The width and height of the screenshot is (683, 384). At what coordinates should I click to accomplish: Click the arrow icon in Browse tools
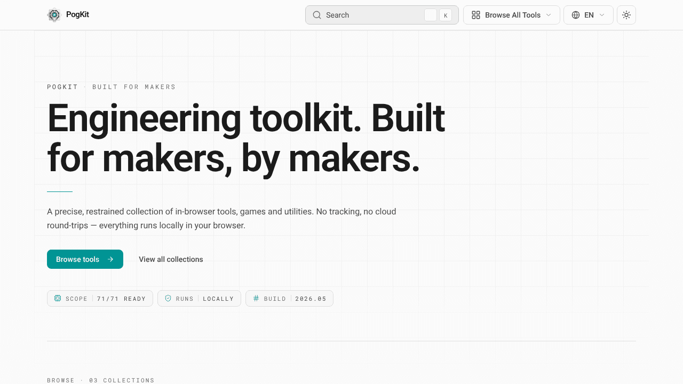pos(110,259)
